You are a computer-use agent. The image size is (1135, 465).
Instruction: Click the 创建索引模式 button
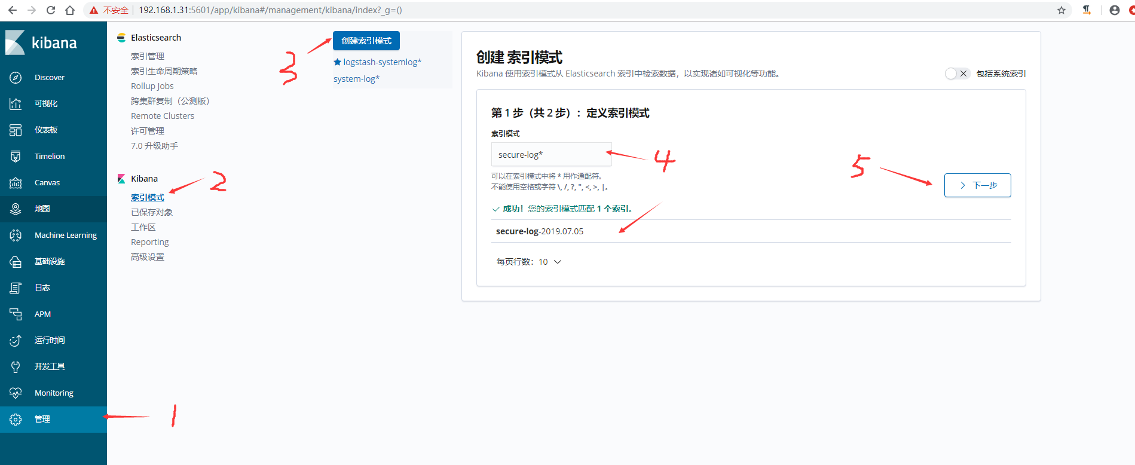366,41
